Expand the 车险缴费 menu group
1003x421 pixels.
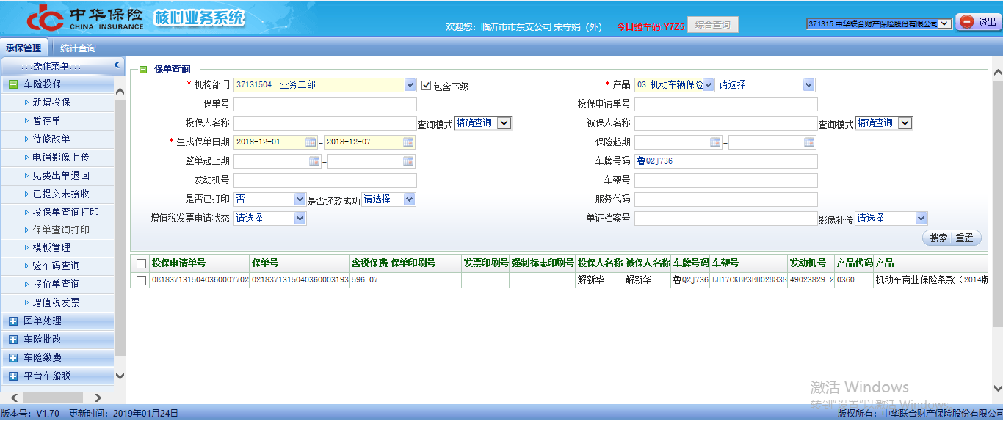[13, 358]
